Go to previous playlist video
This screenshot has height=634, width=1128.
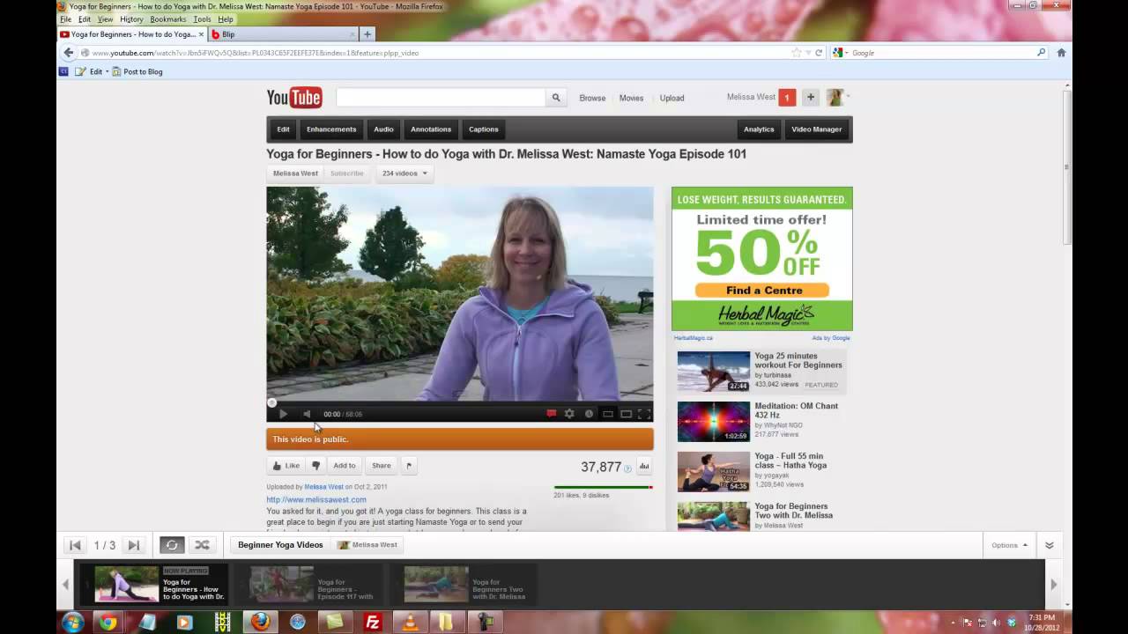click(x=76, y=545)
